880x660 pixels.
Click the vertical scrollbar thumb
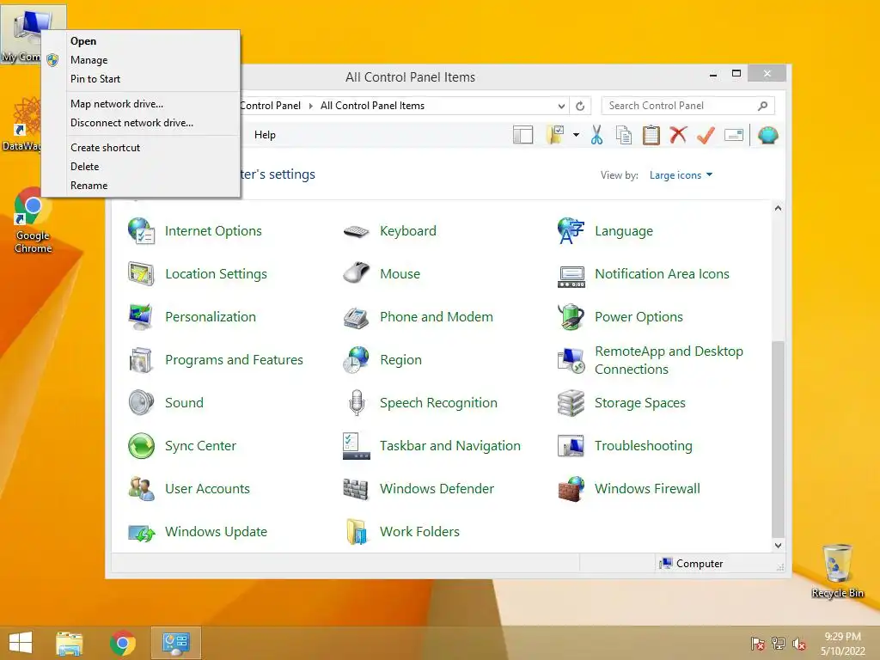778,439
